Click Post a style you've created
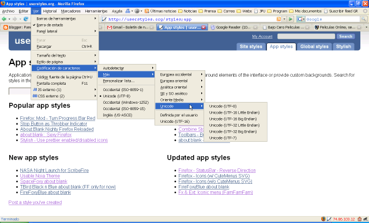Screen dimensions: 369x223 [x=35, y=202]
